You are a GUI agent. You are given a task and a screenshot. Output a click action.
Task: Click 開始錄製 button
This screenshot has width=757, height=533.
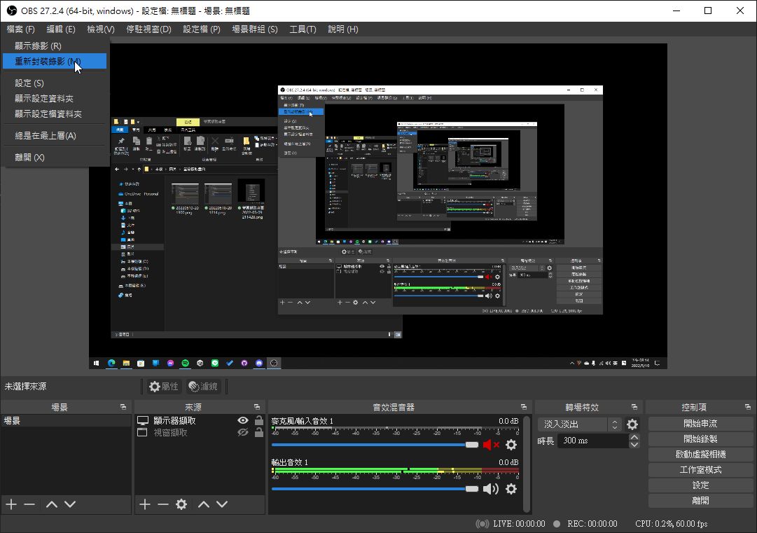coord(700,439)
